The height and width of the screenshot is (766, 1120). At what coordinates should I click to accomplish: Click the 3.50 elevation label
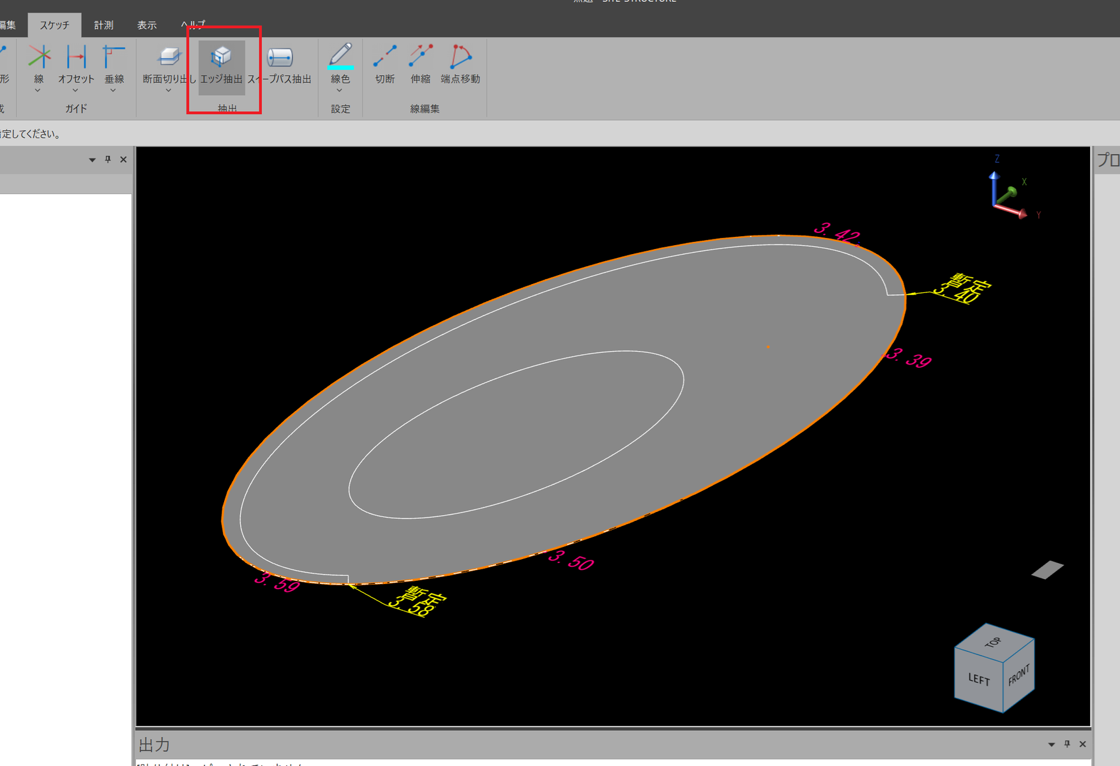click(571, 560)
